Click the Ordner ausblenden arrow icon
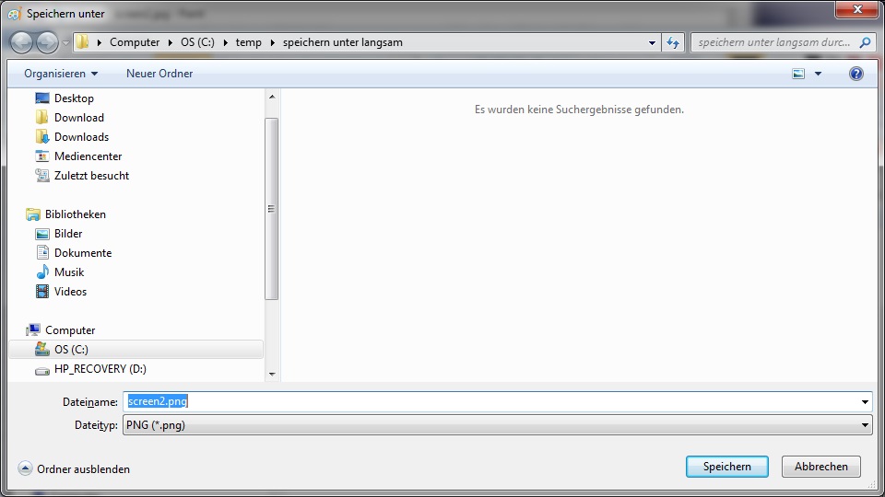 [26, 468]
